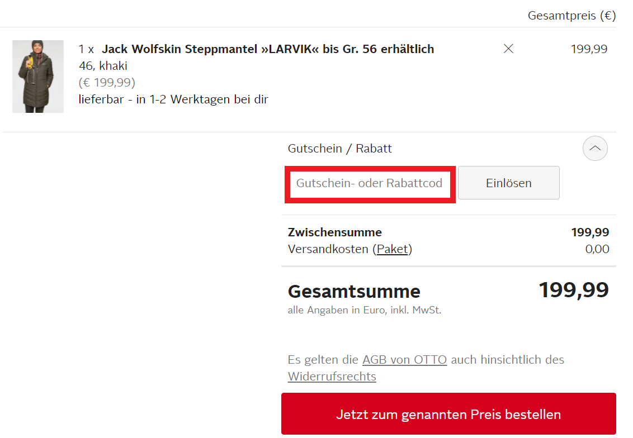Click the Gesamtpreis (€) column header
Viewport: 633px width, 438px height.
point(571,16)
